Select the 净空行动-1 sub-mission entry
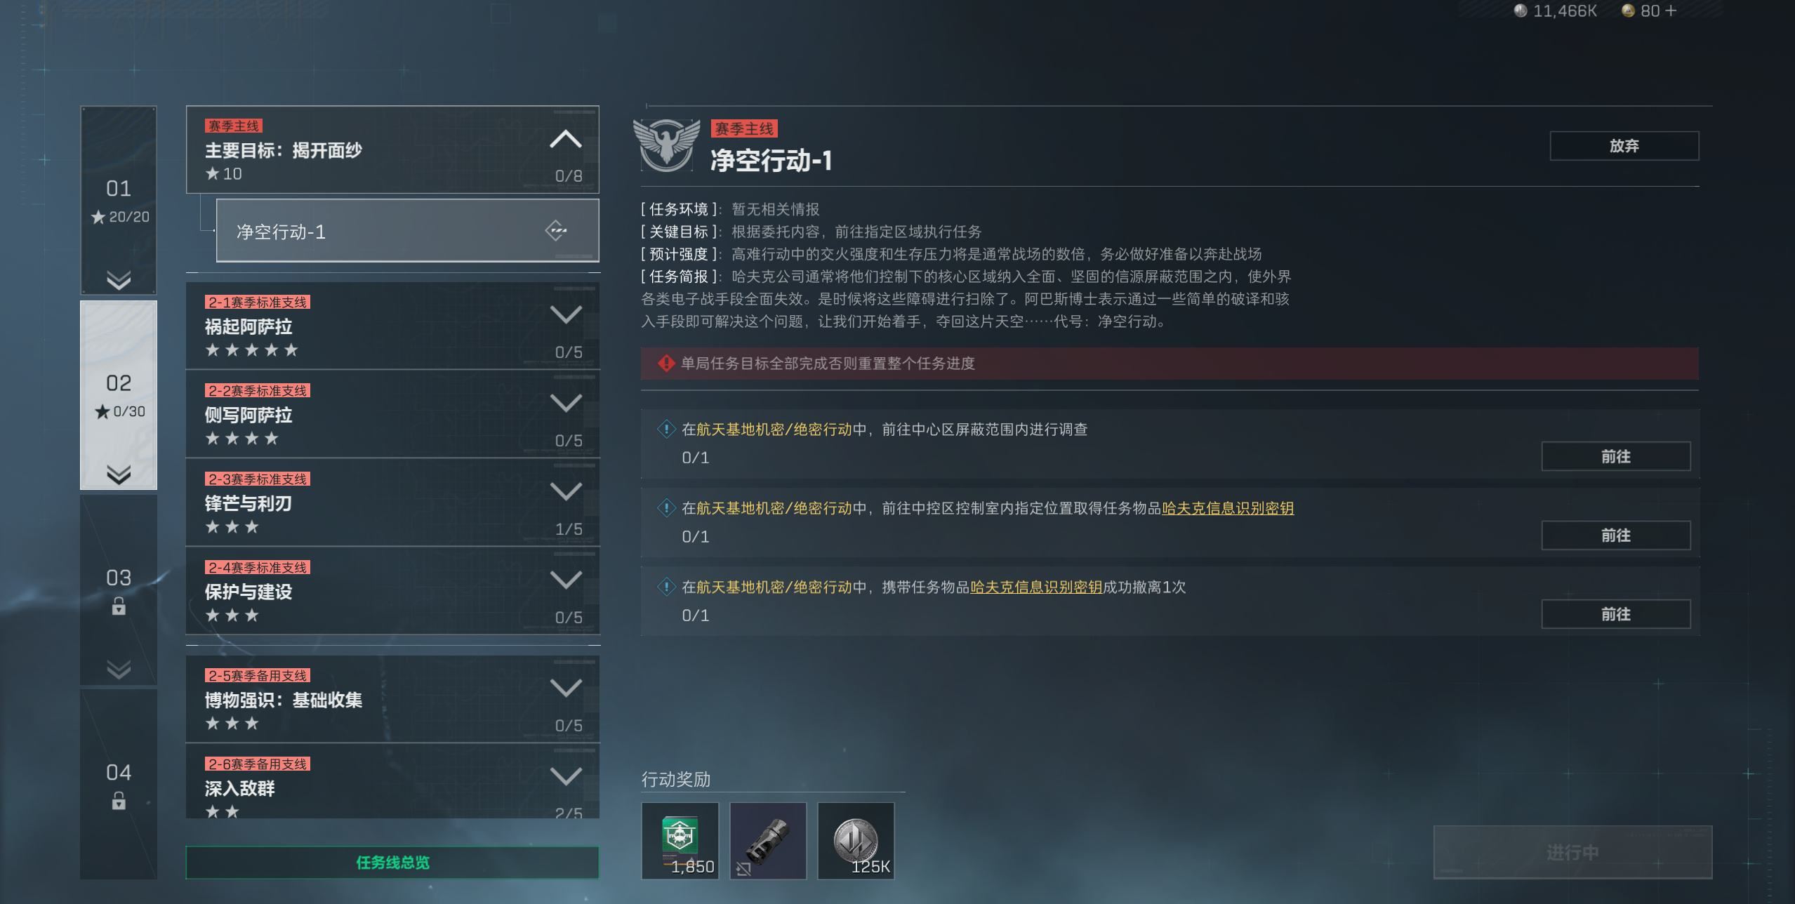The height and width of the screenshot is (904, 1795). 407,231
